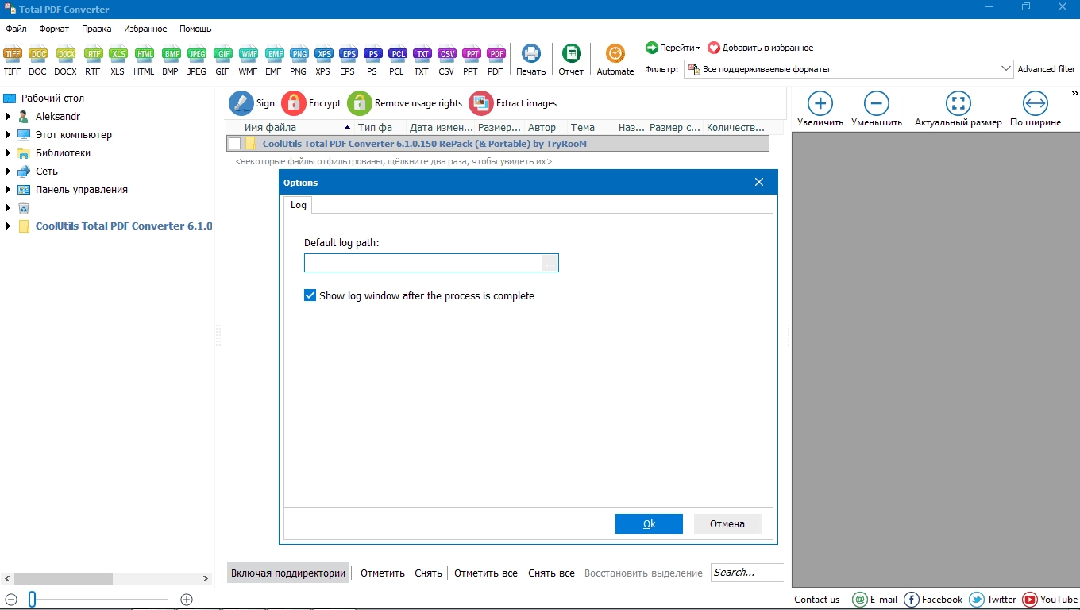Click the slider minus zoom button
The image size is (1080, 610).
point(11,600)
